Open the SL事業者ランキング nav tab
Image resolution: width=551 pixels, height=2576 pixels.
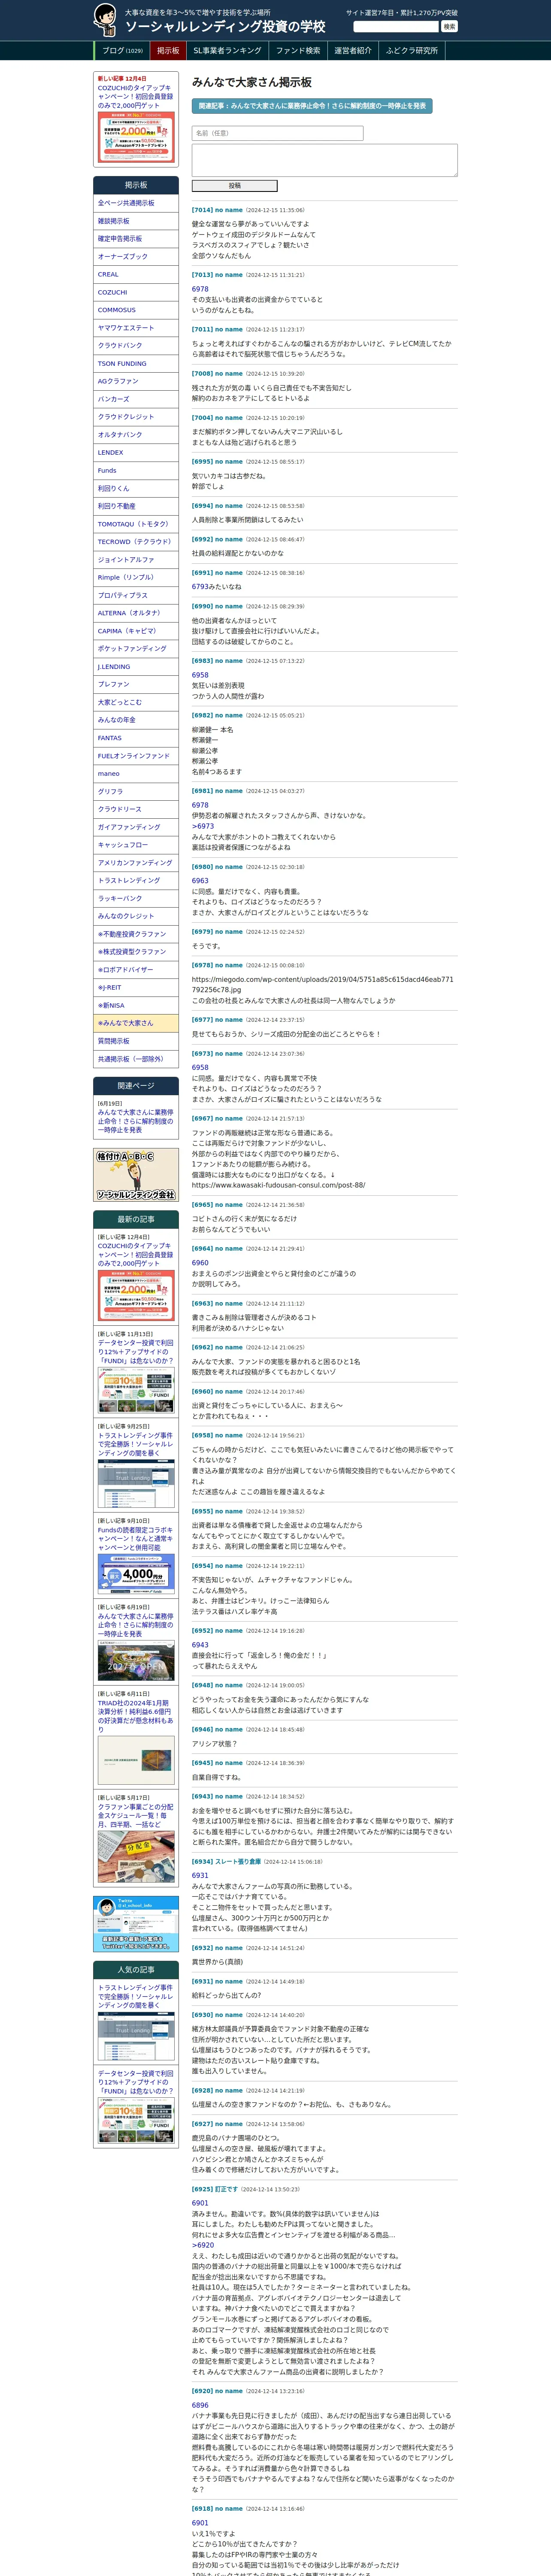(x=227, y=51)
